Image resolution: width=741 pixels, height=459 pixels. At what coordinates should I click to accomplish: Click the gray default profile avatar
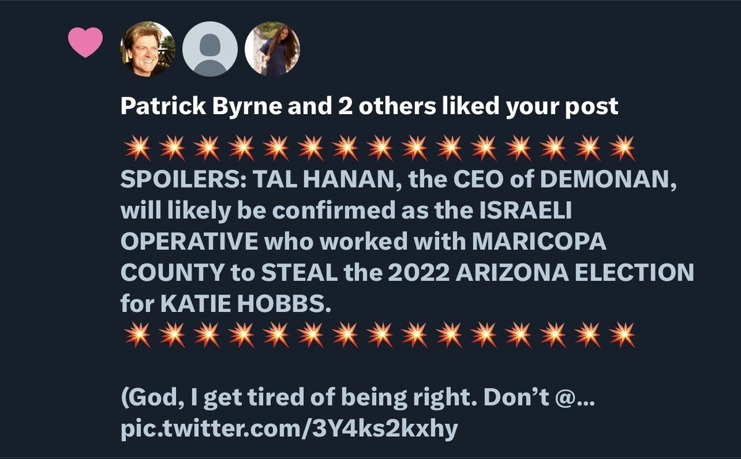(x=210, y=49)
